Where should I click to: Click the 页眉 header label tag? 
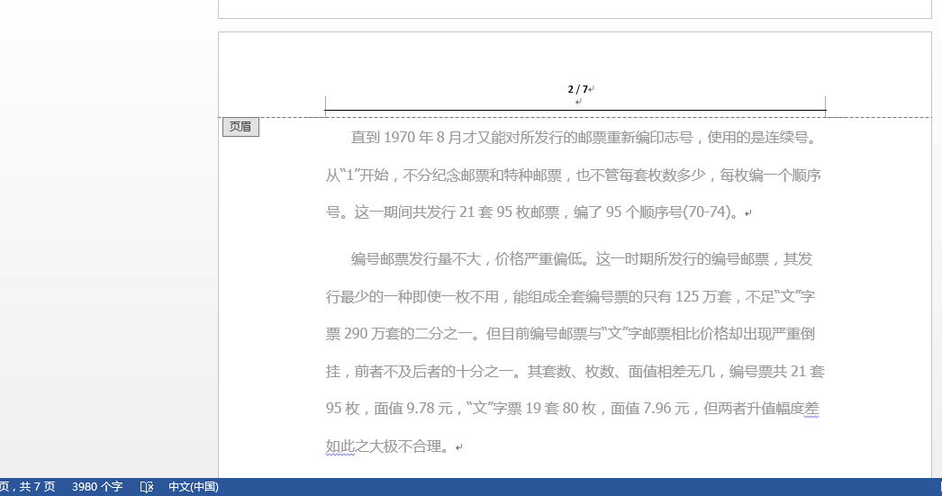click(x=240, y=127)
